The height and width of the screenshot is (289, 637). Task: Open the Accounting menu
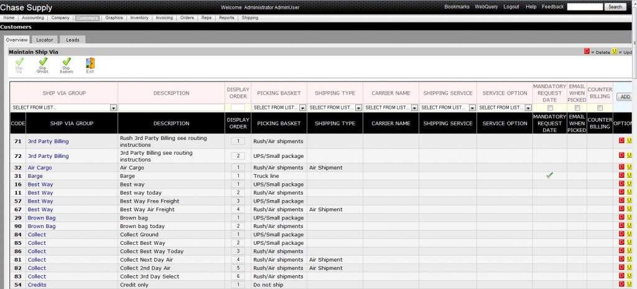tap(33, 18)
